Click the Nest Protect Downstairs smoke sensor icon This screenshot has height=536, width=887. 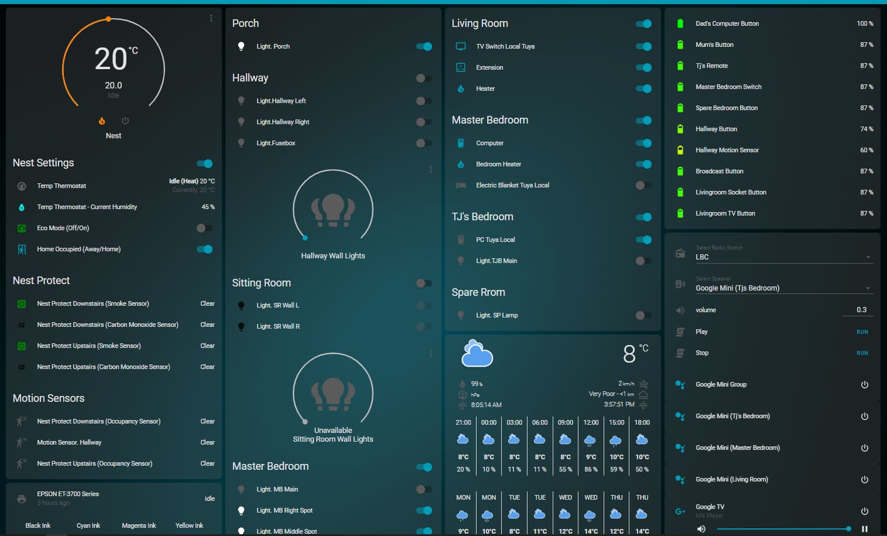(x=21, y=303)
